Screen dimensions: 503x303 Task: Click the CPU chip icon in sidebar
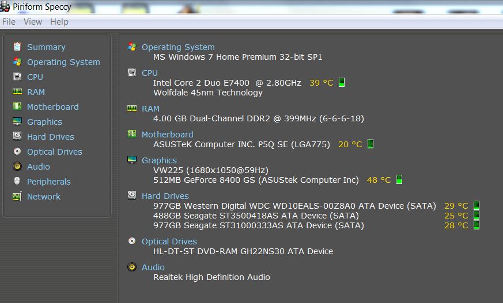[17, 77]
